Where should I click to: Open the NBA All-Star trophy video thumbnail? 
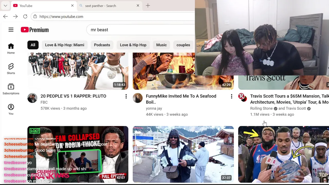[284, 154]
